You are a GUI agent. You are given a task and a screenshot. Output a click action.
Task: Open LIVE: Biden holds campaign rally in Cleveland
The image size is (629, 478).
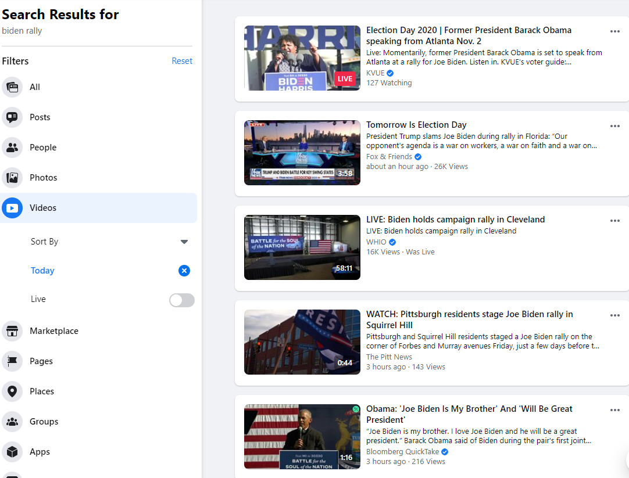pyautogui.click(x=455, y=220)
